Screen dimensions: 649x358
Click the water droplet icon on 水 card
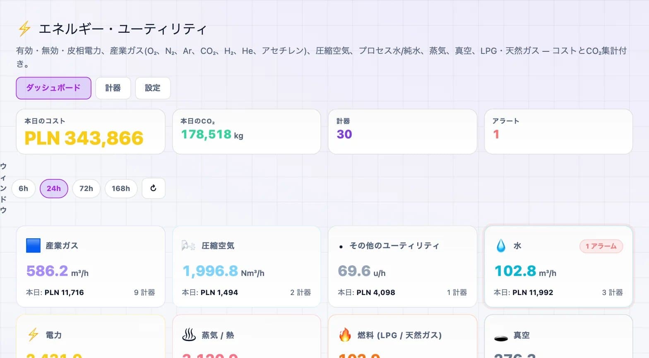click(x=501, y=246)
